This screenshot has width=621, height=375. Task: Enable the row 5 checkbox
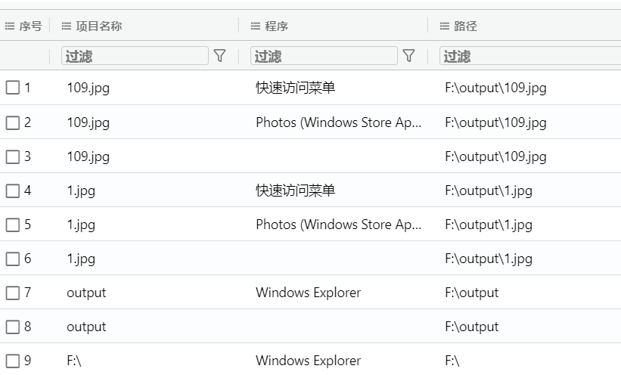point(13,225)
